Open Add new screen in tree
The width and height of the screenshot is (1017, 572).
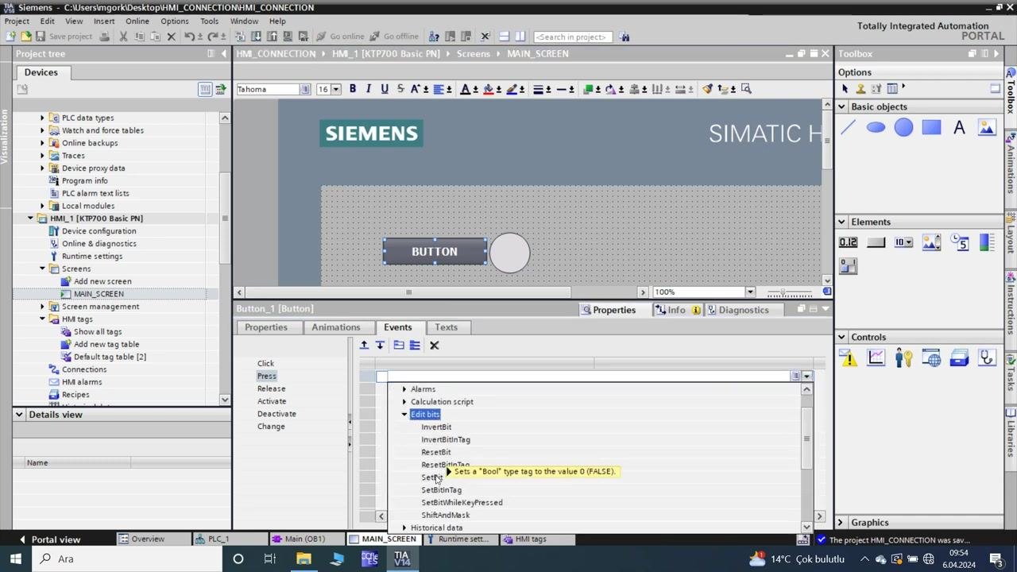[x=102, y=281]
